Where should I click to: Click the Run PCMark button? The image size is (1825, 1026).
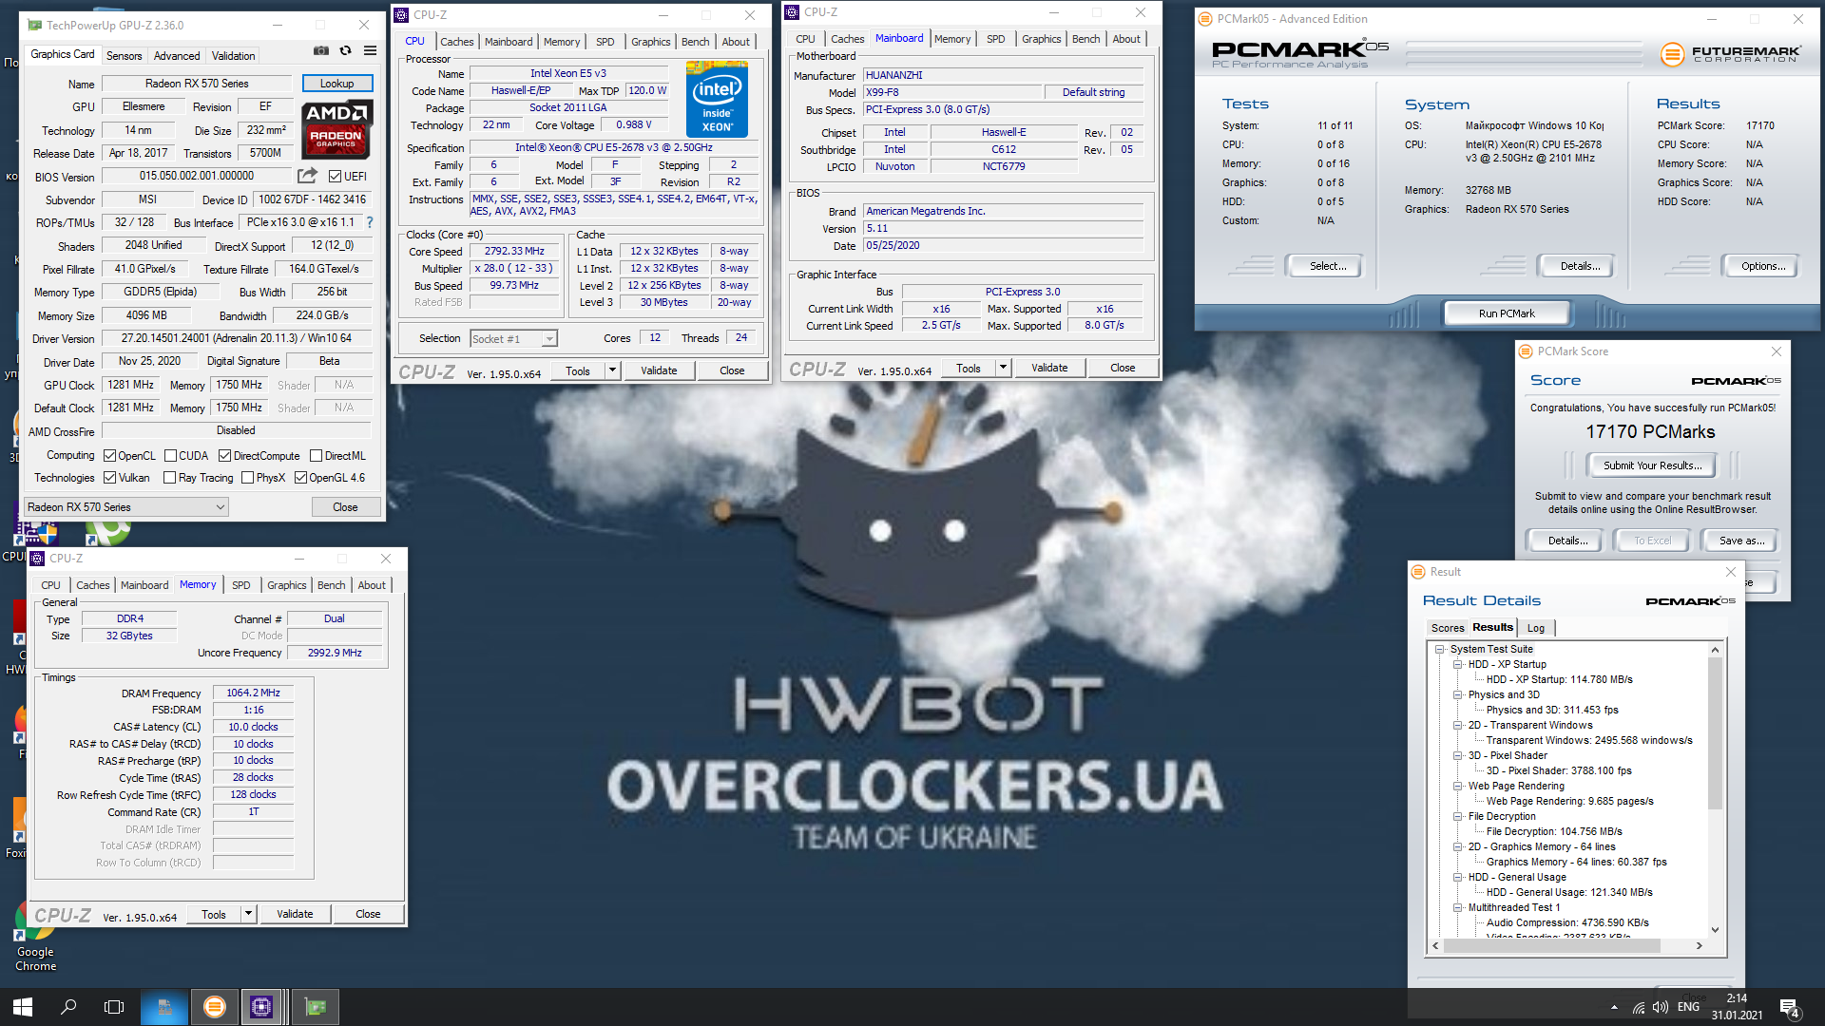(x=1507, y=313)
